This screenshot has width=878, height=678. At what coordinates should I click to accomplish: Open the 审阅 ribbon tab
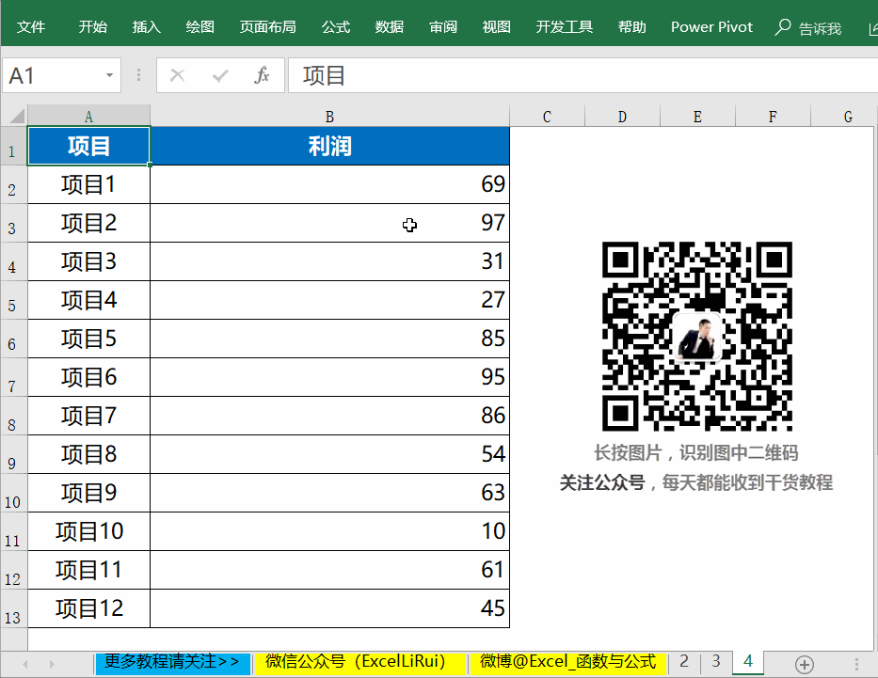[x=443, y=27]
